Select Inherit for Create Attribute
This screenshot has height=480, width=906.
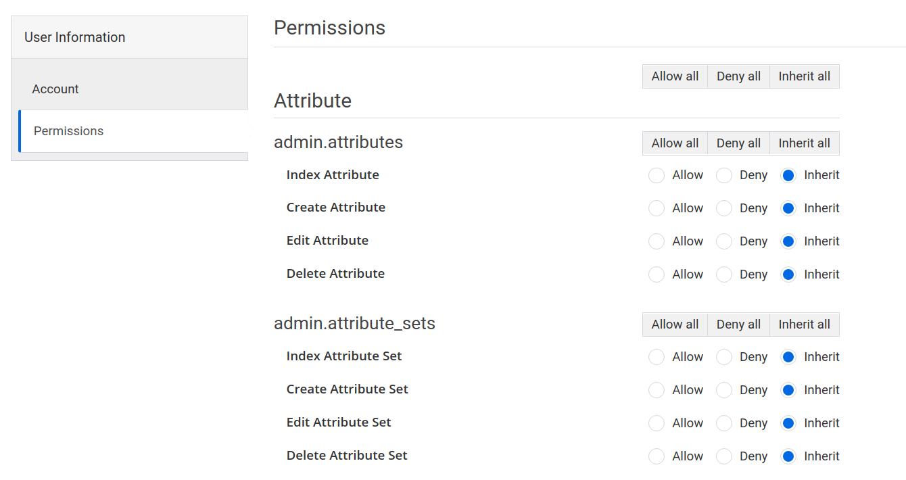click(788, 208)
